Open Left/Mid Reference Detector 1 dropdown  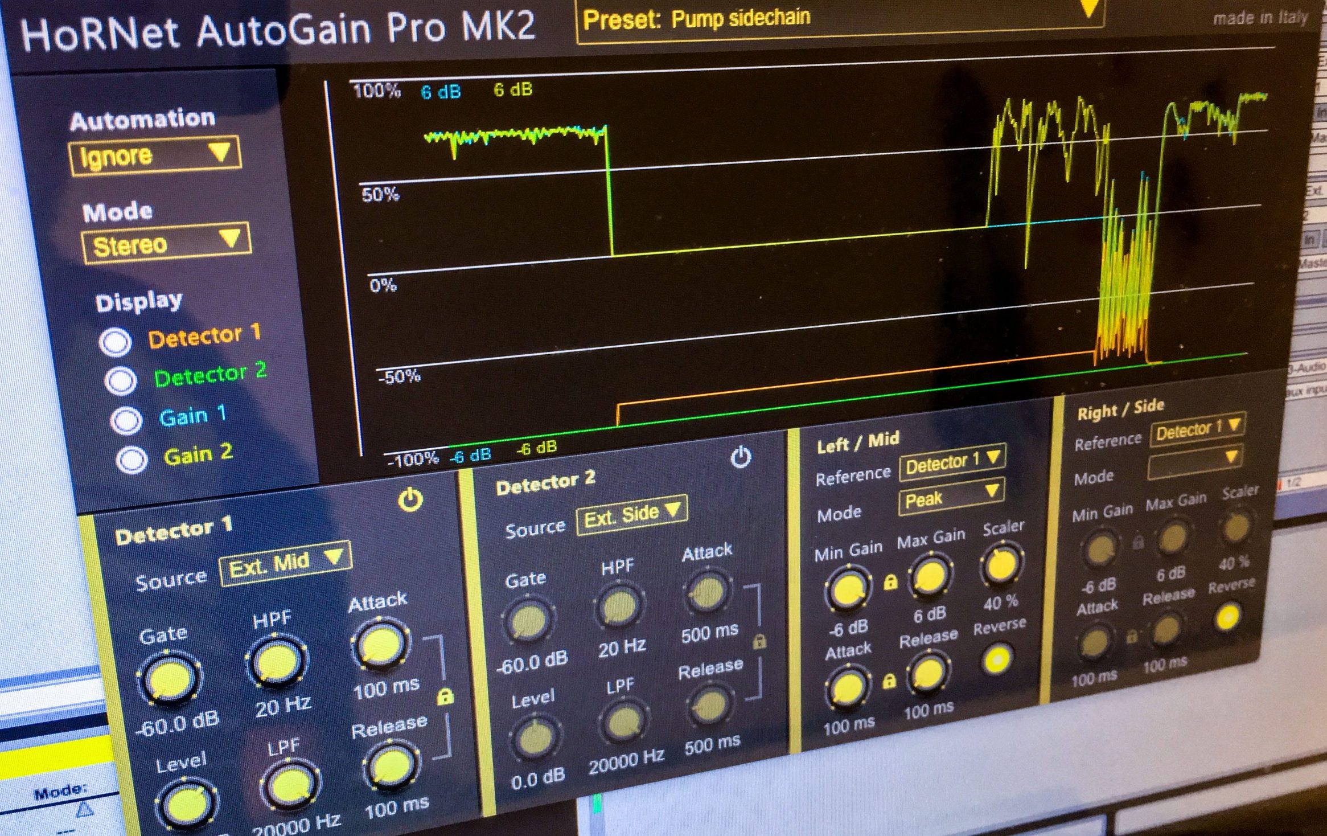953,462
